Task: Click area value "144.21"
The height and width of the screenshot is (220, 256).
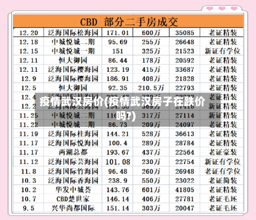Action: click(x=118, y=134)
